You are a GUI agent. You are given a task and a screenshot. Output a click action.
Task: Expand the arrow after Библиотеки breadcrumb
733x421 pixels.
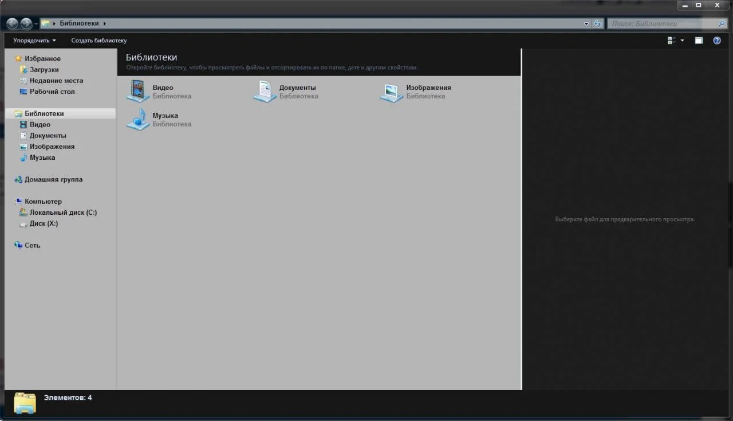click(105, 23)
